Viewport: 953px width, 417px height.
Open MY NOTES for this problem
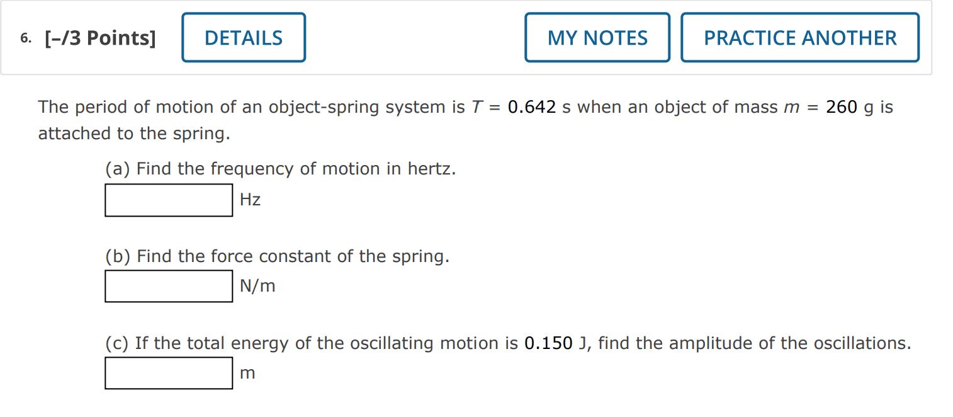(x=596, y=37)
